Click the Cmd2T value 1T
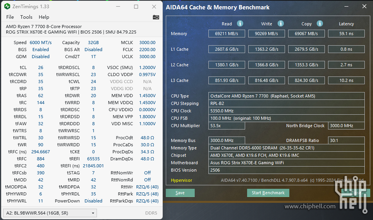The image size is (373, 220). tap(93, 57)
